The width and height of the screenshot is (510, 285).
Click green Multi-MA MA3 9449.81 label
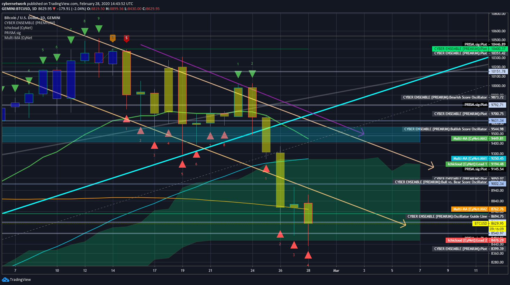479,139
